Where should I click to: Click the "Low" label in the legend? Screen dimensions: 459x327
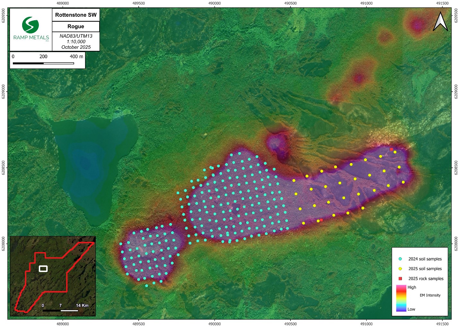(x=411, y=309)
